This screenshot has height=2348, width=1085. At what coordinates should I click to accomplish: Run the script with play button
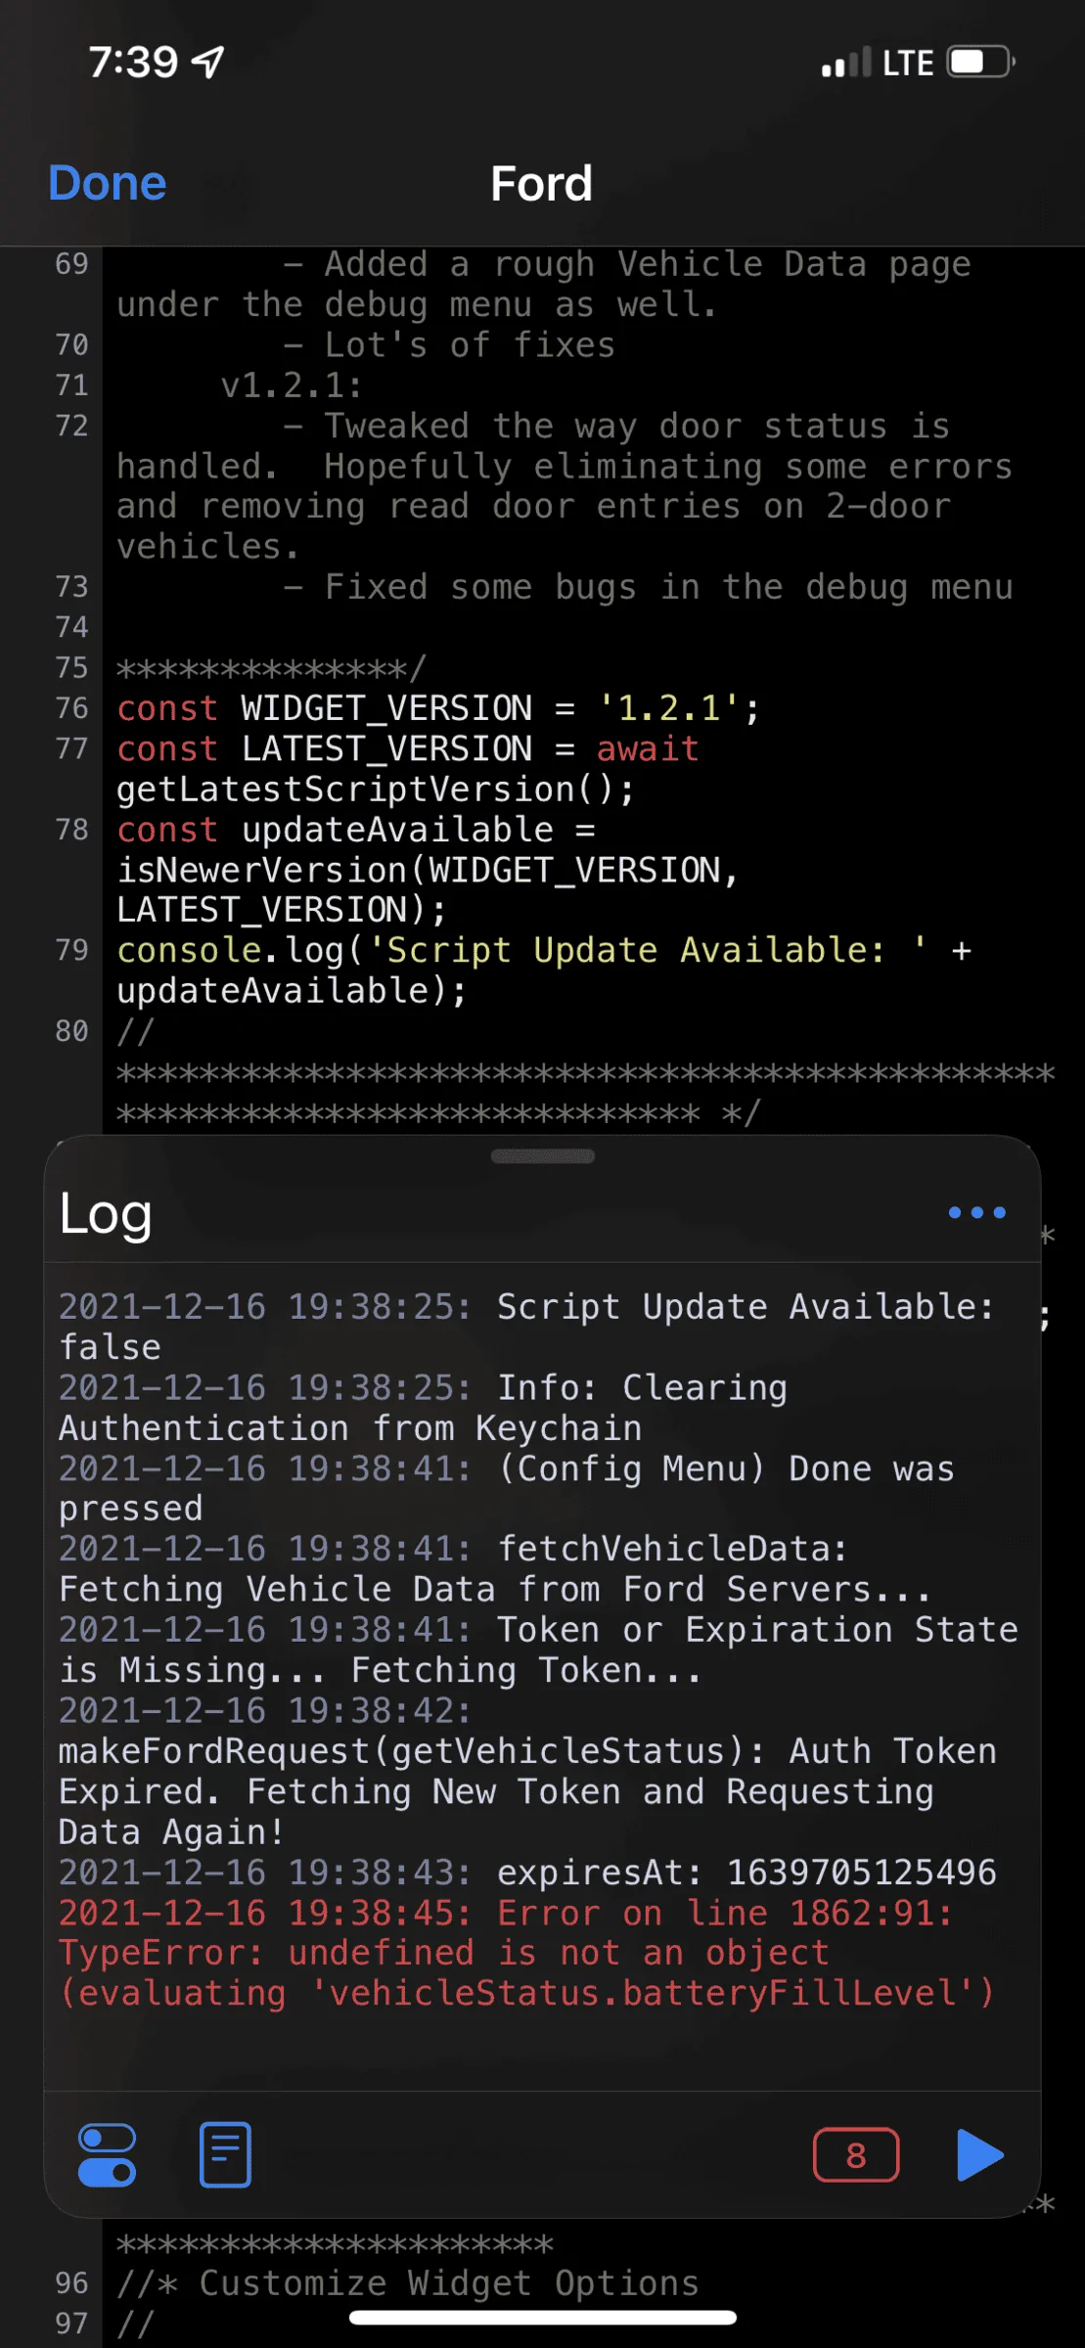coord(979,2155)
